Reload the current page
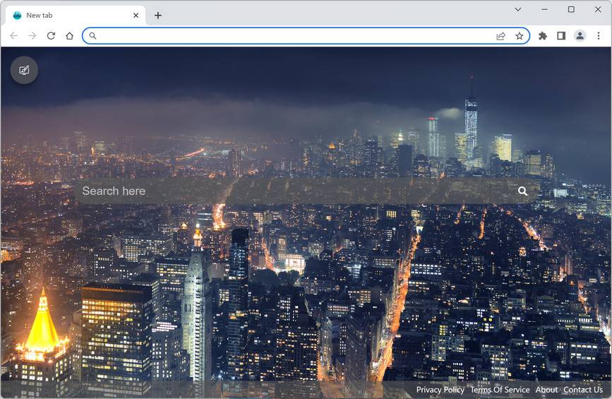 (51, 36)
